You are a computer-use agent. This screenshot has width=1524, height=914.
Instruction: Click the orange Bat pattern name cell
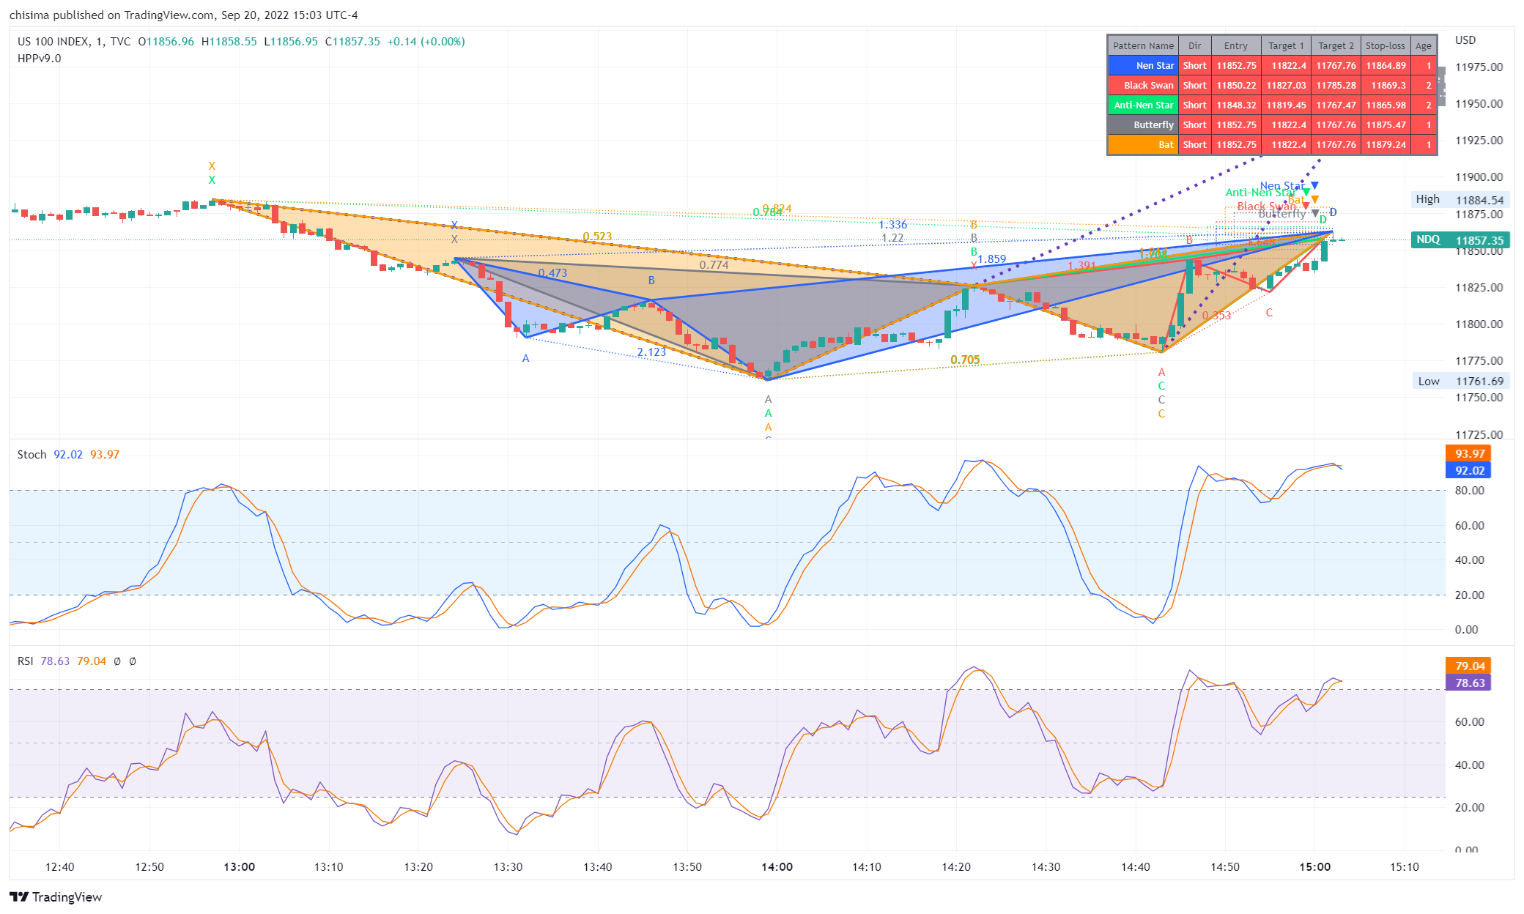click(1143, 145)
